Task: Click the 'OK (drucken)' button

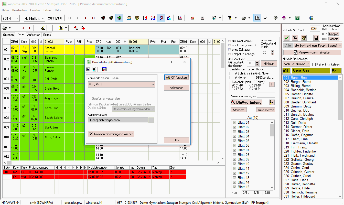Action: (177, 78)
